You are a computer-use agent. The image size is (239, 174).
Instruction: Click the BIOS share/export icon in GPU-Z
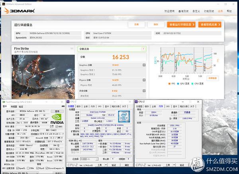click(52, 126)
